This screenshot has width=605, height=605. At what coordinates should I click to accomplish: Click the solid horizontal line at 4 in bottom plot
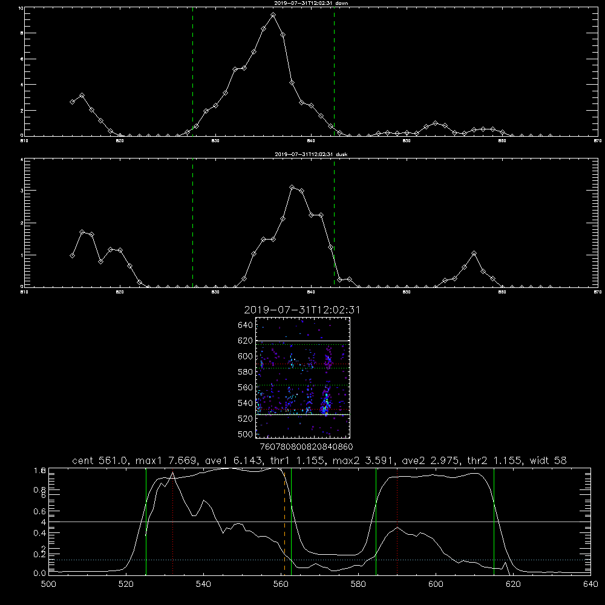[x=319, y=522]
